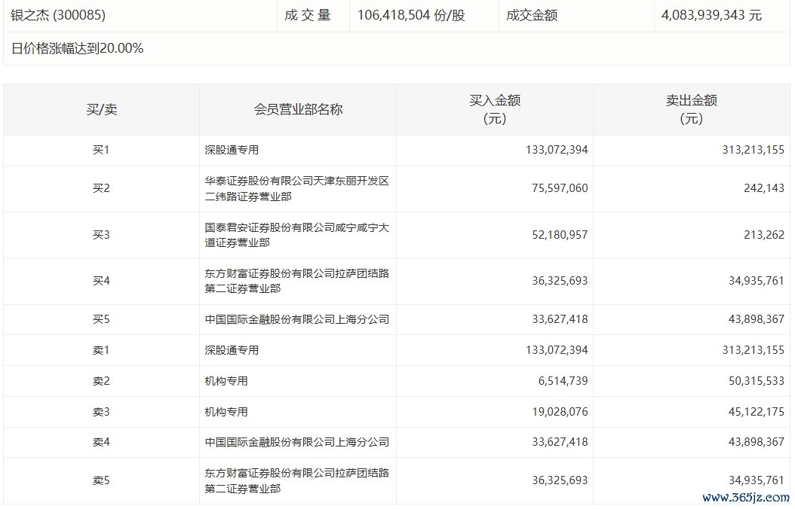Click buy amount 75,597,060

pyautogui.click(x=560, y=189)
